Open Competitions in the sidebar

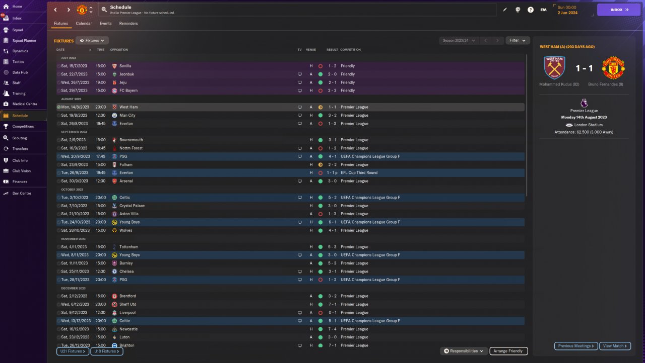pyautogui.click(x=23, y=126)
